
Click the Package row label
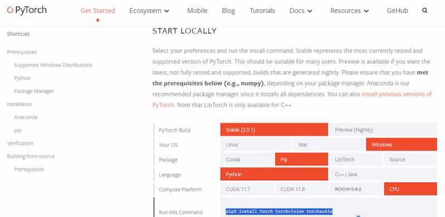pos(168,160)
